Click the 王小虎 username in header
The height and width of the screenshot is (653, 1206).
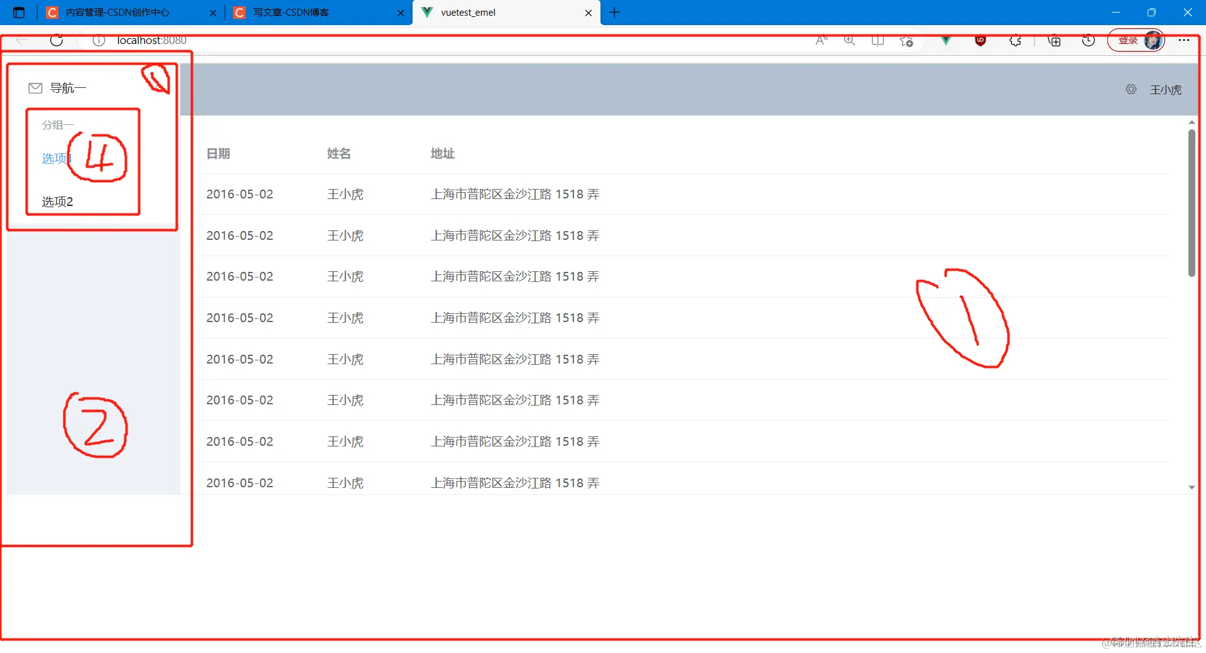pyautogui.click(x=1166, y=90)
